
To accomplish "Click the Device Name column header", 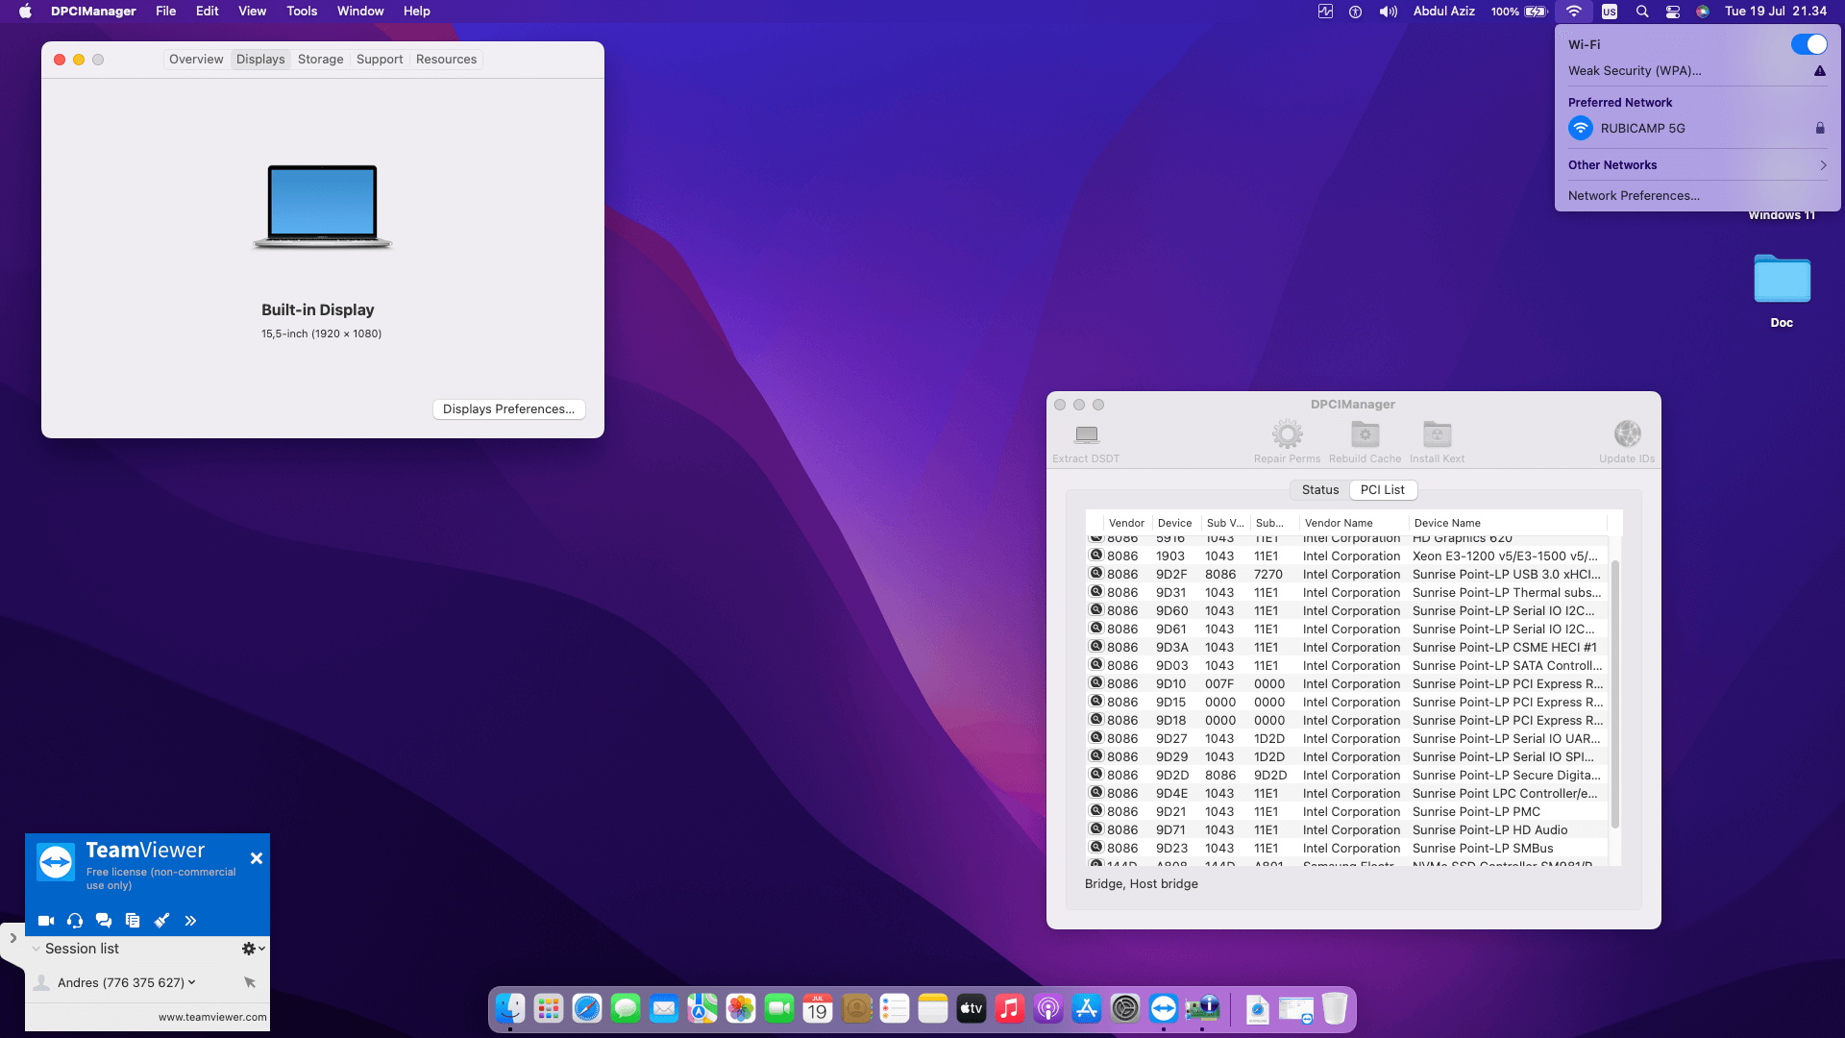I will [1507, 523].
